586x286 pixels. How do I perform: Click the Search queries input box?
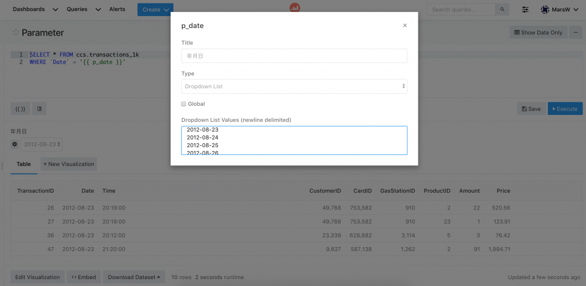pyautogui.click(x=461, y=9)
